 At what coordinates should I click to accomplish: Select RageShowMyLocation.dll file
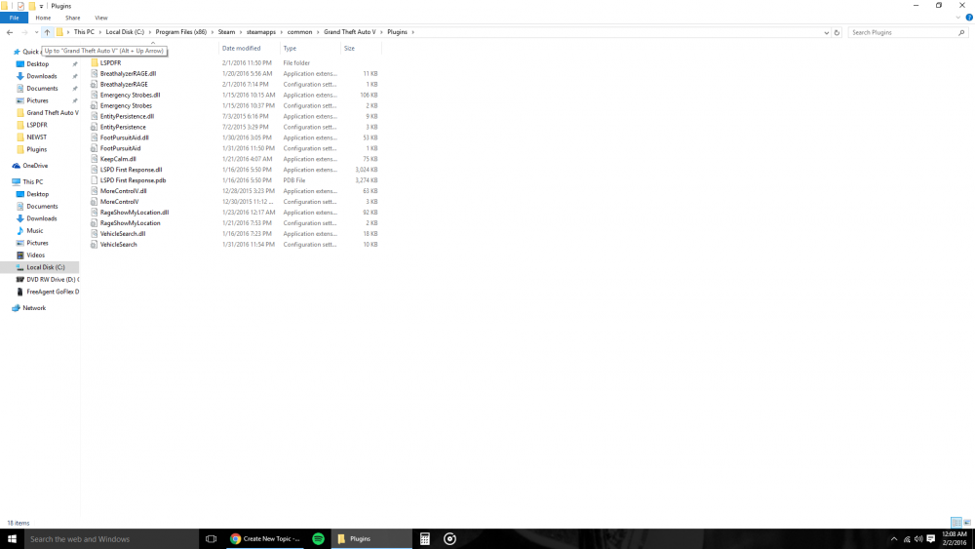pos(135,213)
